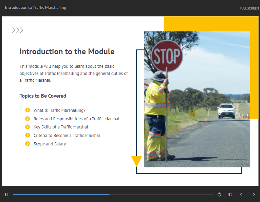Click 'Introduction to Traffic Marshalling' course title
Screen dimensions: 260x202
click(x=36, y=7)
